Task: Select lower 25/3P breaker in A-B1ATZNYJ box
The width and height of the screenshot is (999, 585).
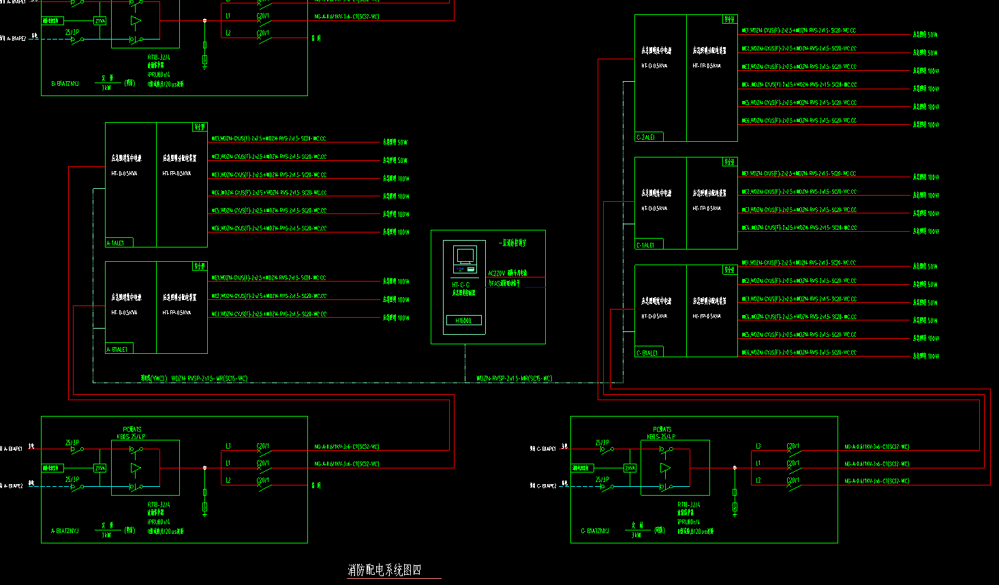Action: tap(73, 483)
